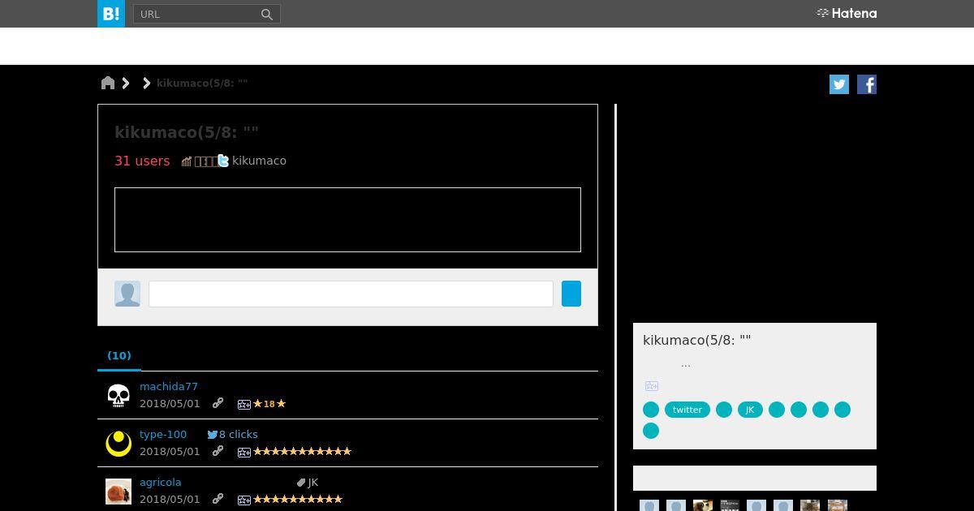Open the kikumaco(5/8: "" entry title
Image resolution: width=974 pixels, height=511 pixels.
[187, 132]
